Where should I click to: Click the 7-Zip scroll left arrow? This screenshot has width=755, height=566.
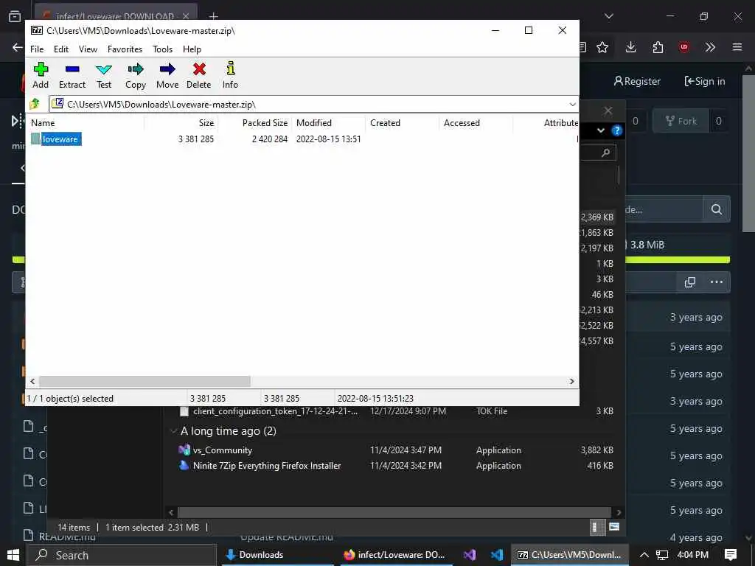pyautogui.click(x=32, y=381)
